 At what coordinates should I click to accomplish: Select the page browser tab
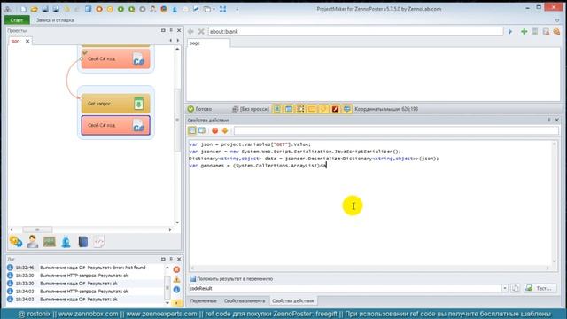pos(208,43)
